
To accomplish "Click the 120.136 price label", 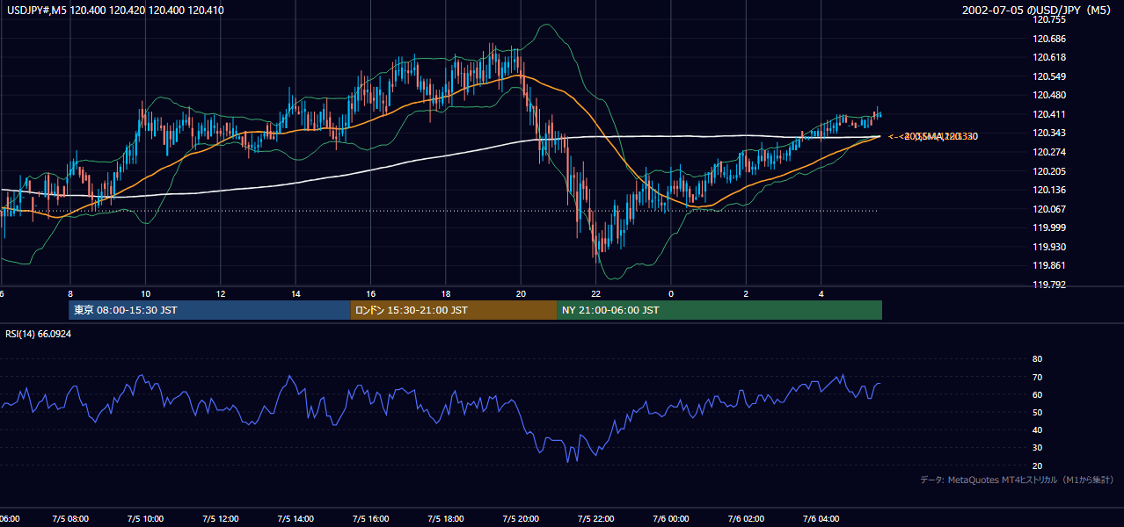I will click(x=1050, y=191).
